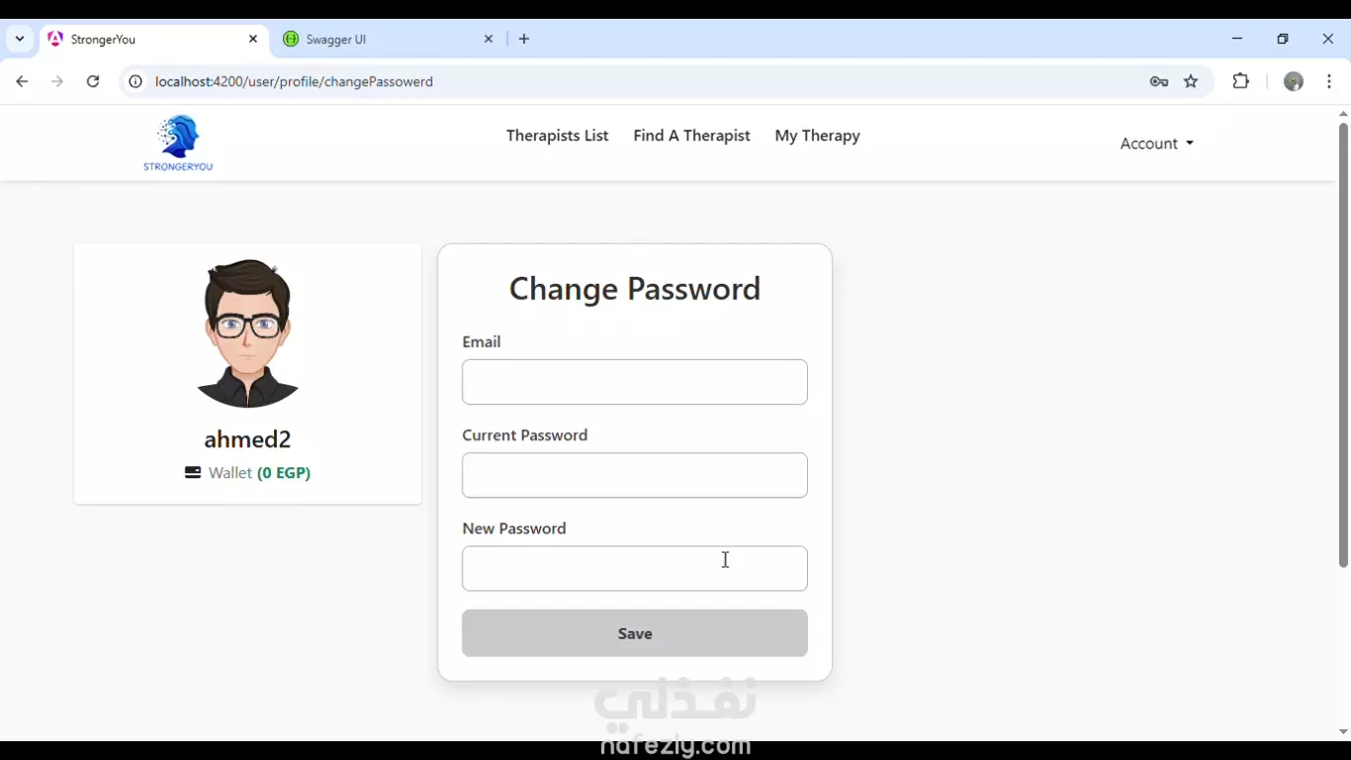The width and height of the screenshot is (1351, 760).
Task: Focus the New Password field
Action: [x=635, y=569]
